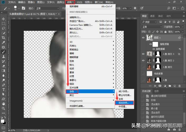Toggle visibility of 高斯模糊 filter
The image size is (186, 132).
154,49
